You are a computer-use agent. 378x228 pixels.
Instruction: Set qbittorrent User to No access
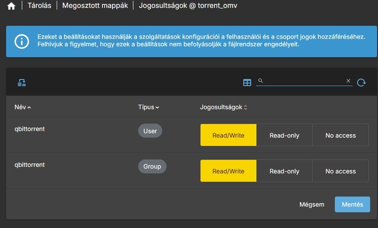point(341,135)
